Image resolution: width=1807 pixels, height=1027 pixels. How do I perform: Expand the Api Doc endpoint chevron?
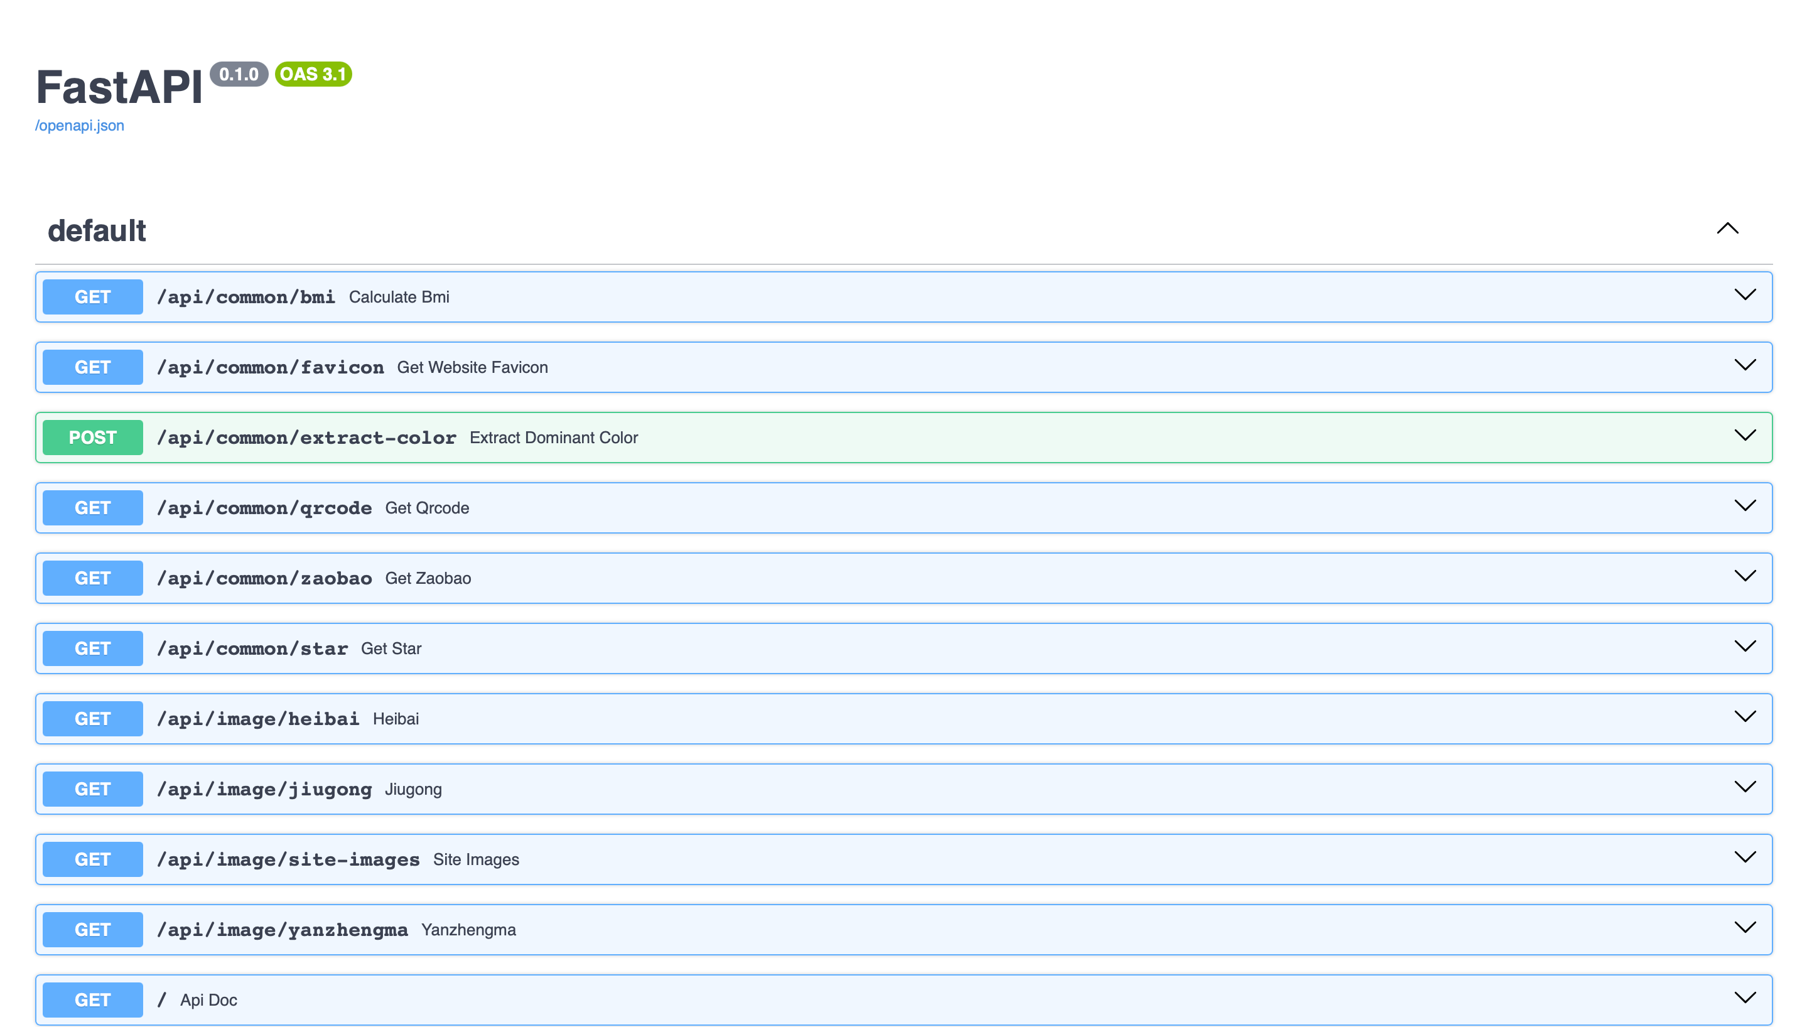pyautogui.click(x=1745, y=998)
